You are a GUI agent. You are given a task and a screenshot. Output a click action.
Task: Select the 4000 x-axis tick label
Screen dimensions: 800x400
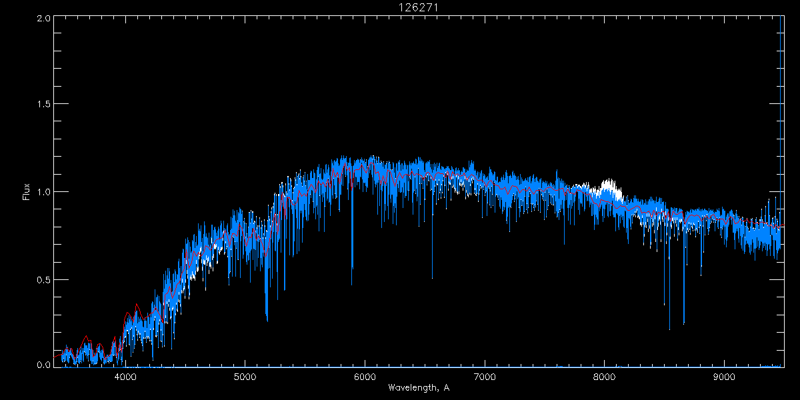click(125, 377)
